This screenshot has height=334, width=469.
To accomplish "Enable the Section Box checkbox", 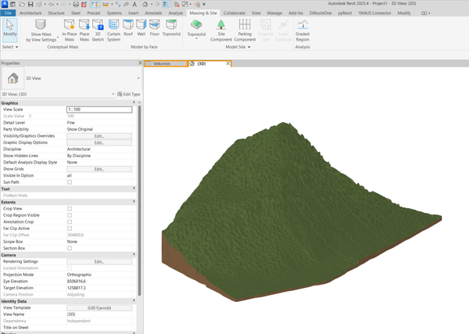I will click(70, 248).
